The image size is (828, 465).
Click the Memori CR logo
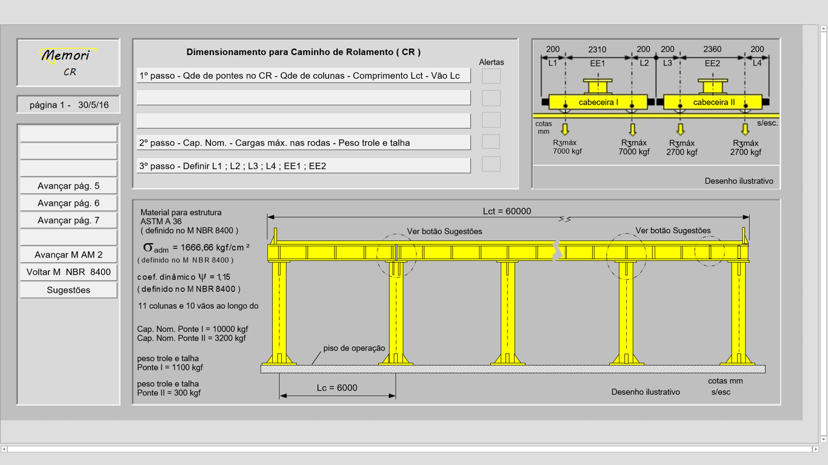[x=68, y=62]
